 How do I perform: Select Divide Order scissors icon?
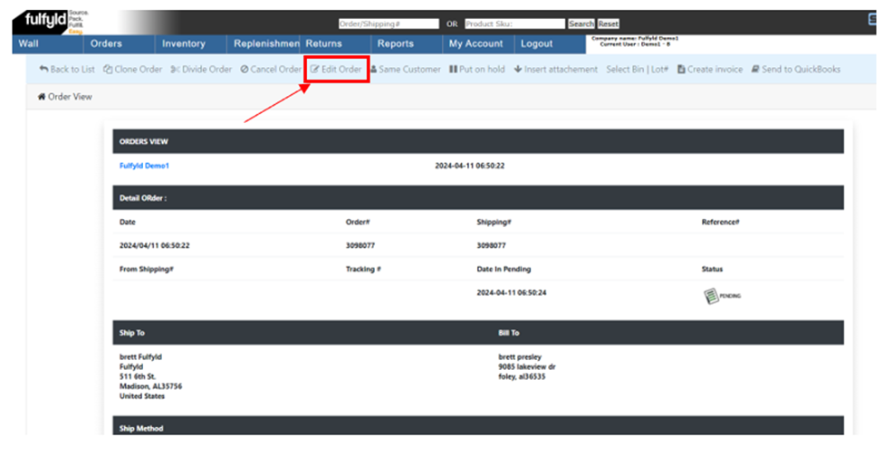[175, 70]
